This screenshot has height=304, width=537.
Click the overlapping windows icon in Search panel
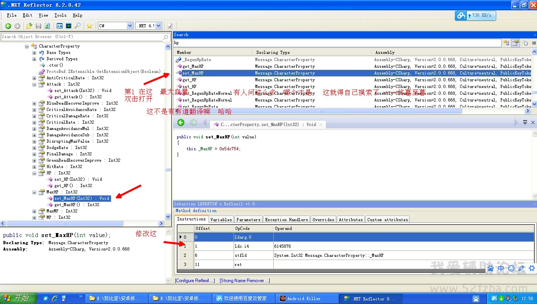point(525,43)
